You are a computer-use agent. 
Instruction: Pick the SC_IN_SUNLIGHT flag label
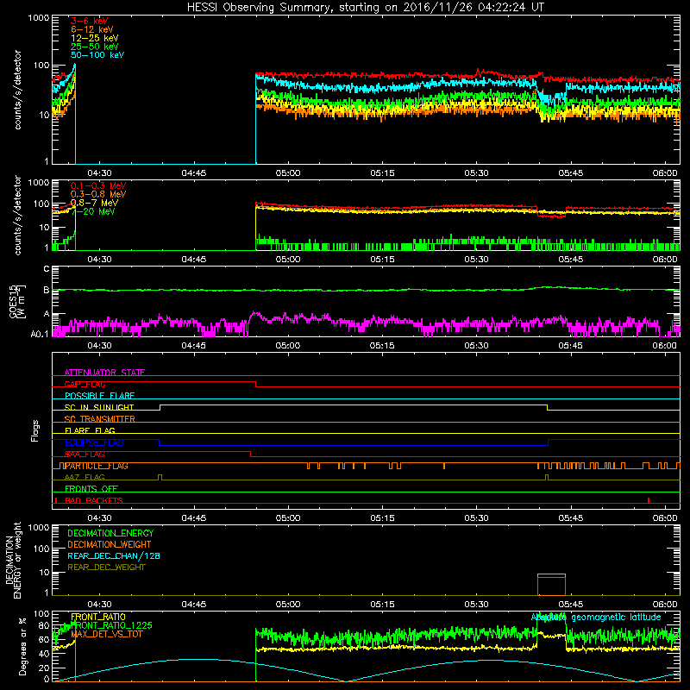[99, 407]
